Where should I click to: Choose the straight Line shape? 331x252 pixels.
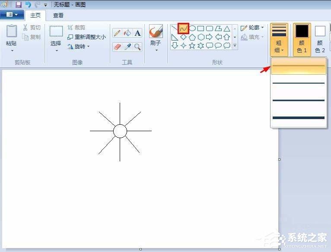[175, 28]
